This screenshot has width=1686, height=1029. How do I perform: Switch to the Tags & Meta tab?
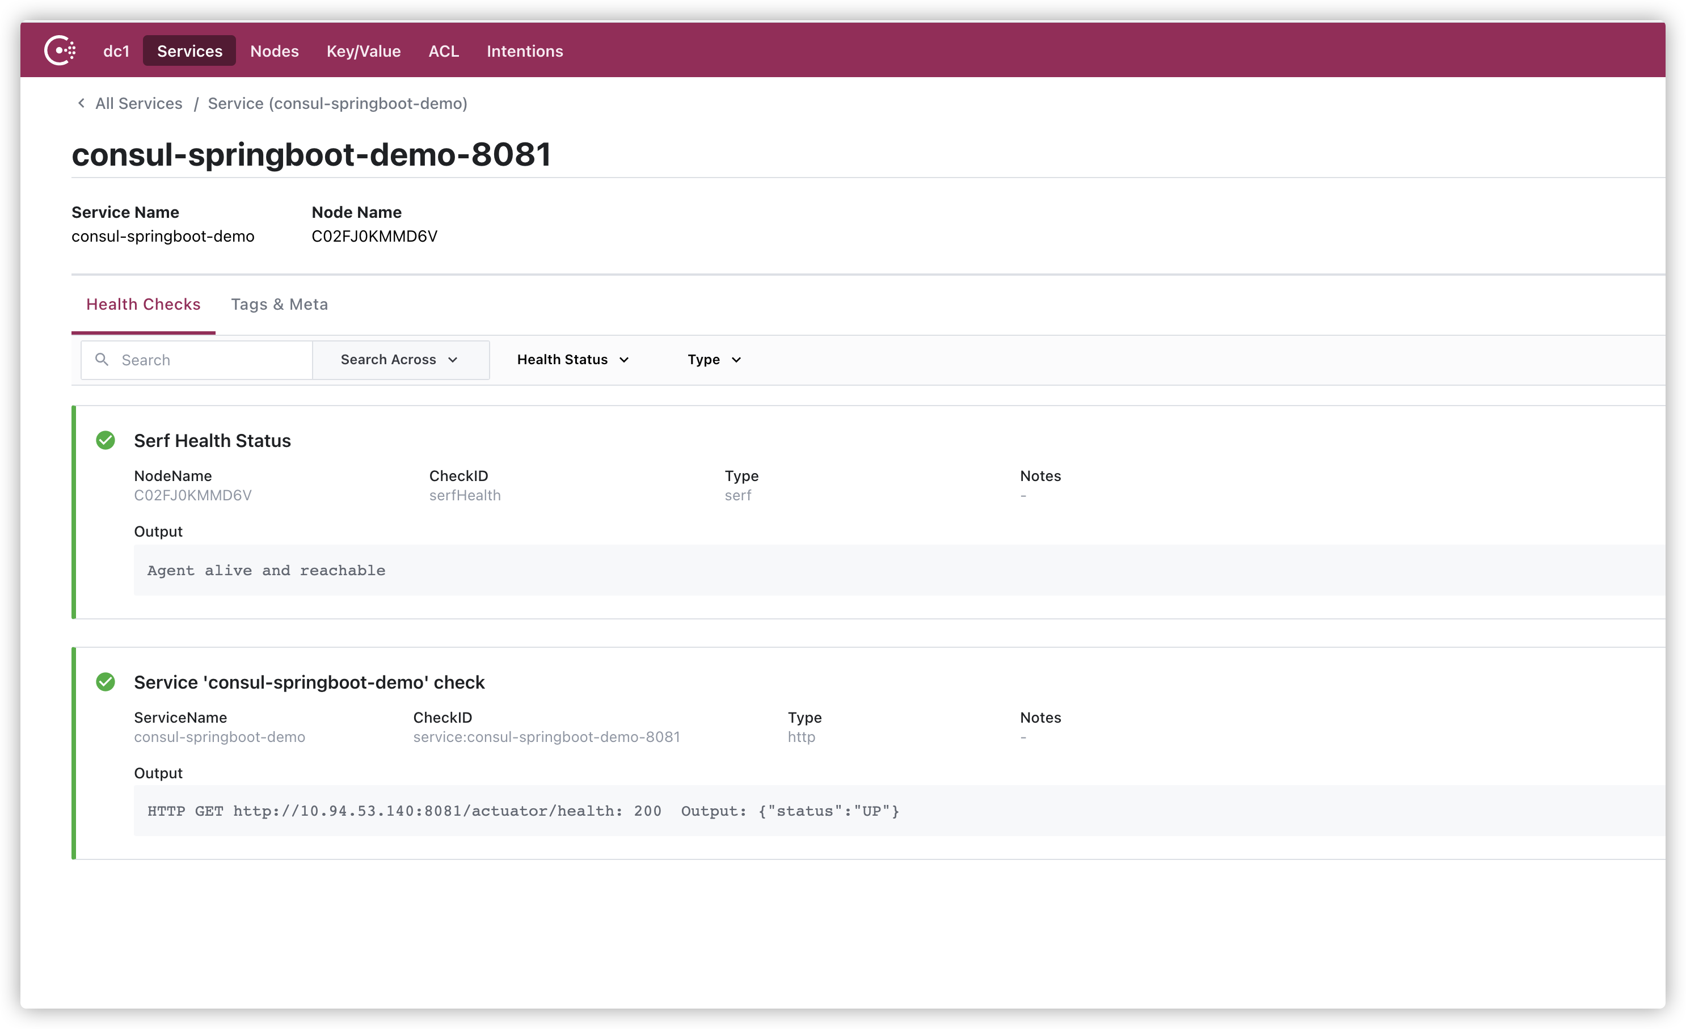(x=279, y=305)
